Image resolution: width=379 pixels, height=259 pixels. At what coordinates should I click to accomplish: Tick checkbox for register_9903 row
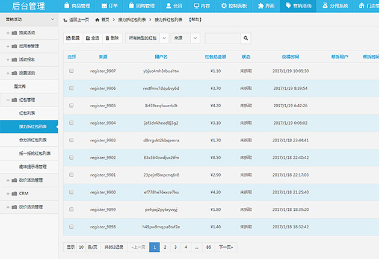(72, 140)
